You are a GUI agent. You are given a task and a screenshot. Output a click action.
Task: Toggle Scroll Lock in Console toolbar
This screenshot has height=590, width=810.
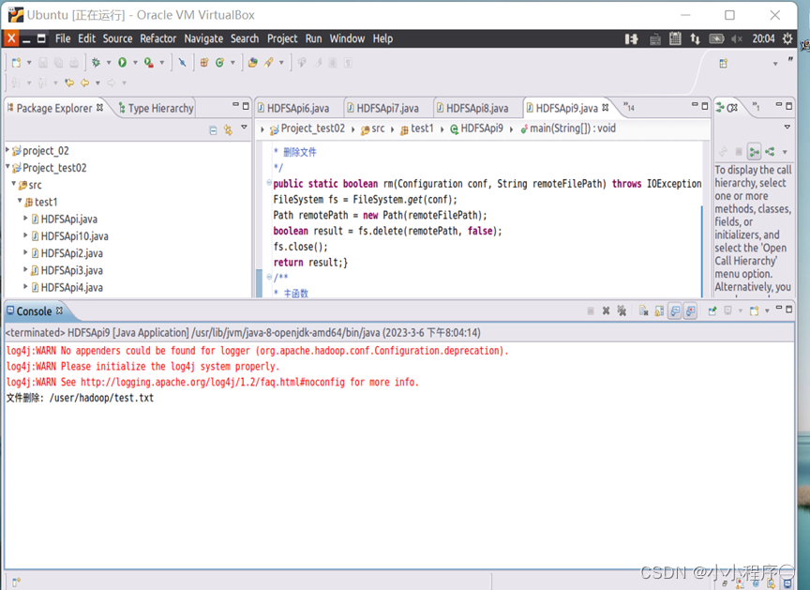659,310
